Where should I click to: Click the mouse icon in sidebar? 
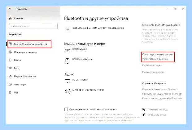10,60
